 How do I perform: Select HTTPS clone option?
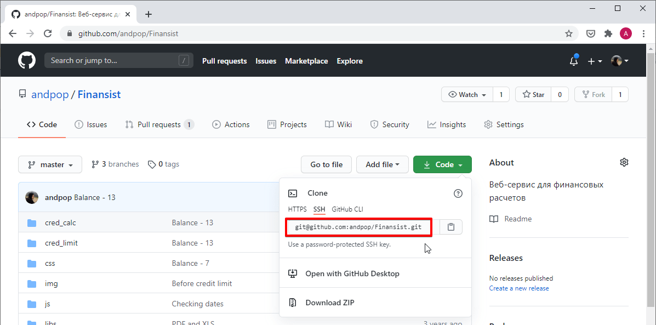point(298,209)
